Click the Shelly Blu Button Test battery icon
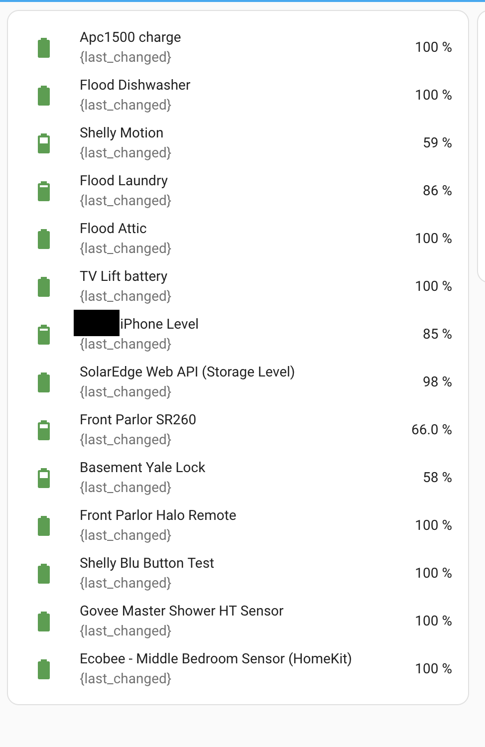The width and height of the screenshot is (485, 747). point(45,573)
